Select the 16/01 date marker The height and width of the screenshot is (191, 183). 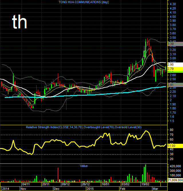pyautogui.click(x=105, y=184)
